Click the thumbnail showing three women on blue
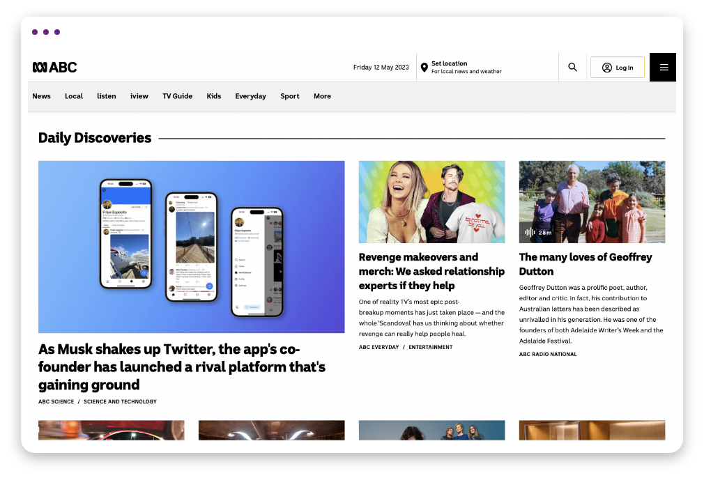 click(431, 430)
